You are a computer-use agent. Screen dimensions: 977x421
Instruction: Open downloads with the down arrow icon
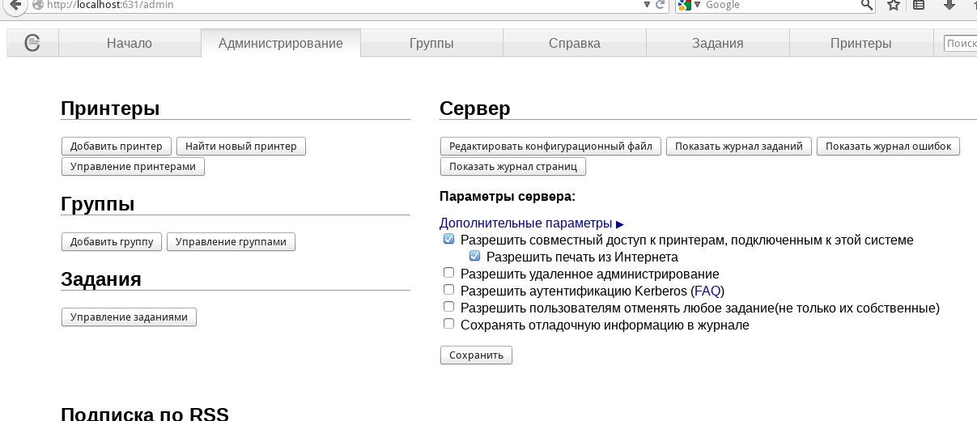pyautogui.click(x=947, y=5)
